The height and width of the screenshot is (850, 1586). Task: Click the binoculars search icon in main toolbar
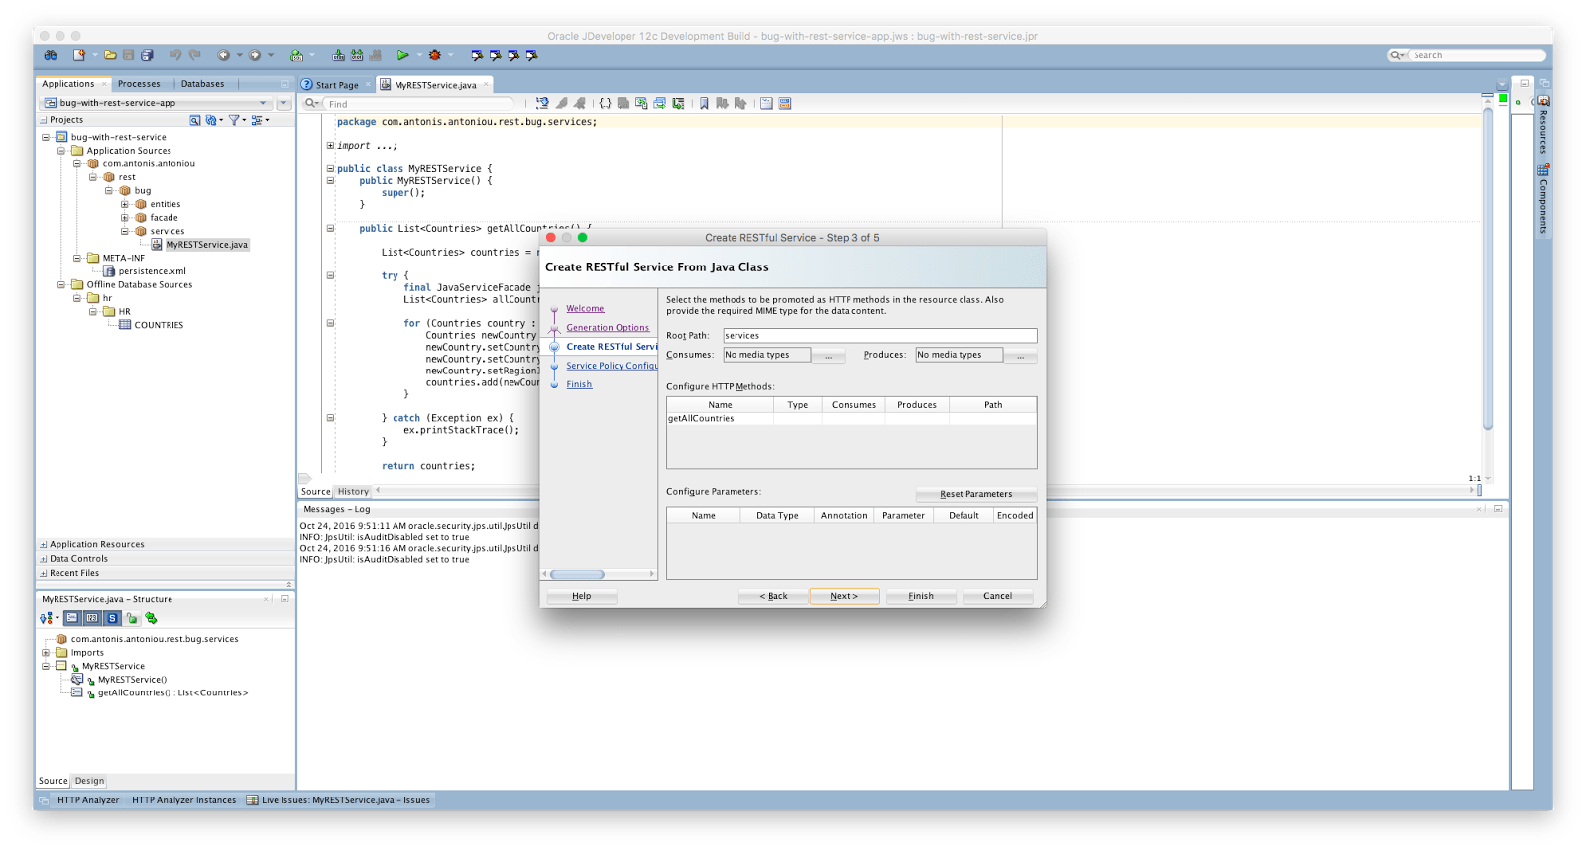click(x=50, y=55)
